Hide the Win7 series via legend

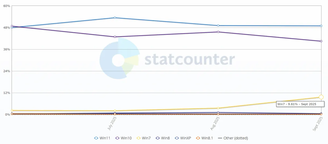(x=145, y=138)
